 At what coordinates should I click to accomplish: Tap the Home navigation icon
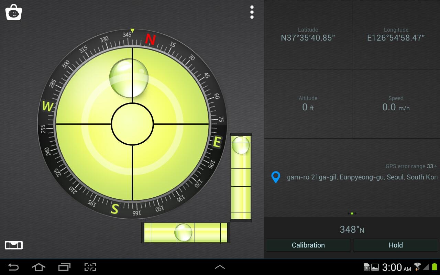pyautogui.click(x=38, y=267)
